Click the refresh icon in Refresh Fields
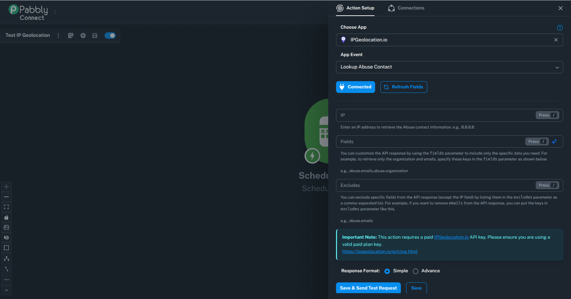This screenshot has width=571, height=299. (x=386, y=87)
